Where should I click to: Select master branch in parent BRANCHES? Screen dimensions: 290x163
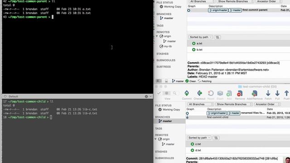click(x=166, y=18)
